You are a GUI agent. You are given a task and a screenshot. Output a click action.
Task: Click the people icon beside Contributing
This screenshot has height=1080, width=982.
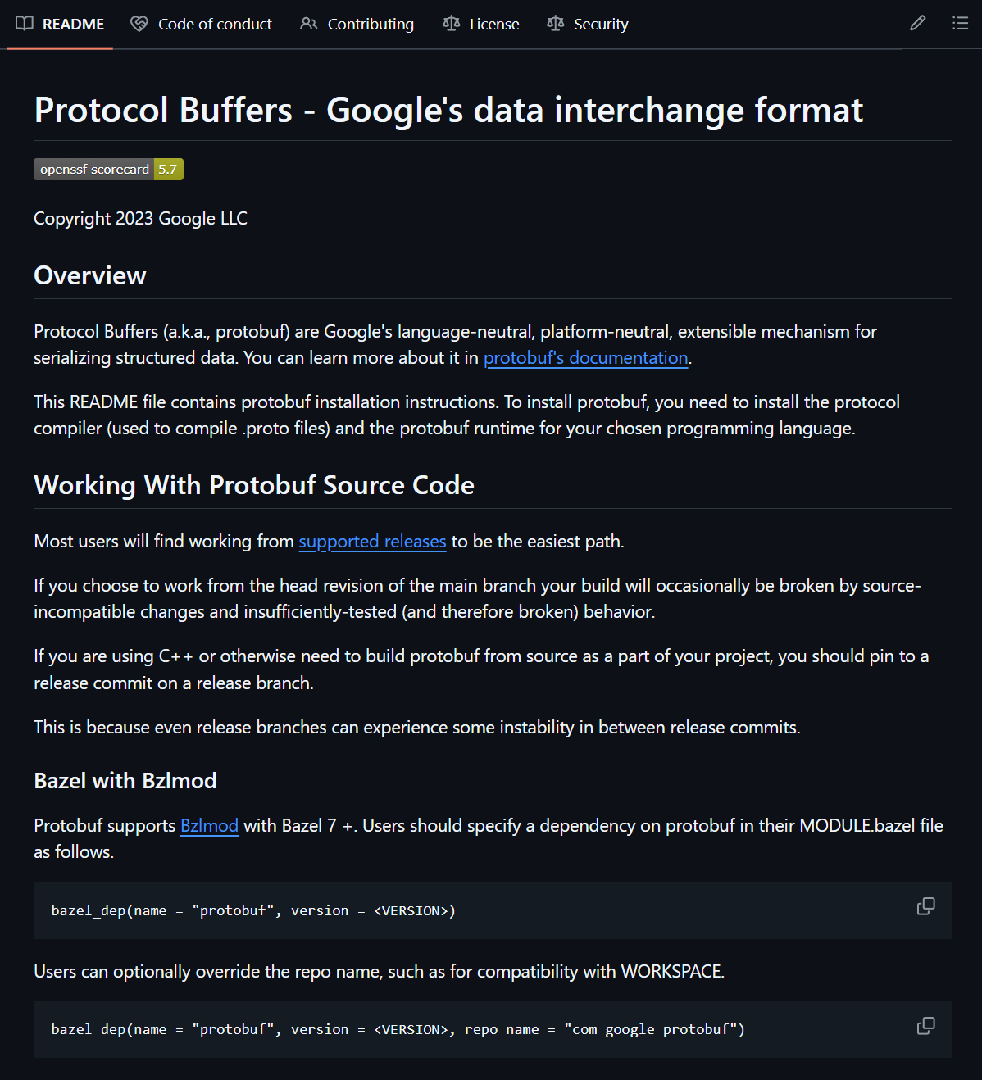(x=308, y=24)
